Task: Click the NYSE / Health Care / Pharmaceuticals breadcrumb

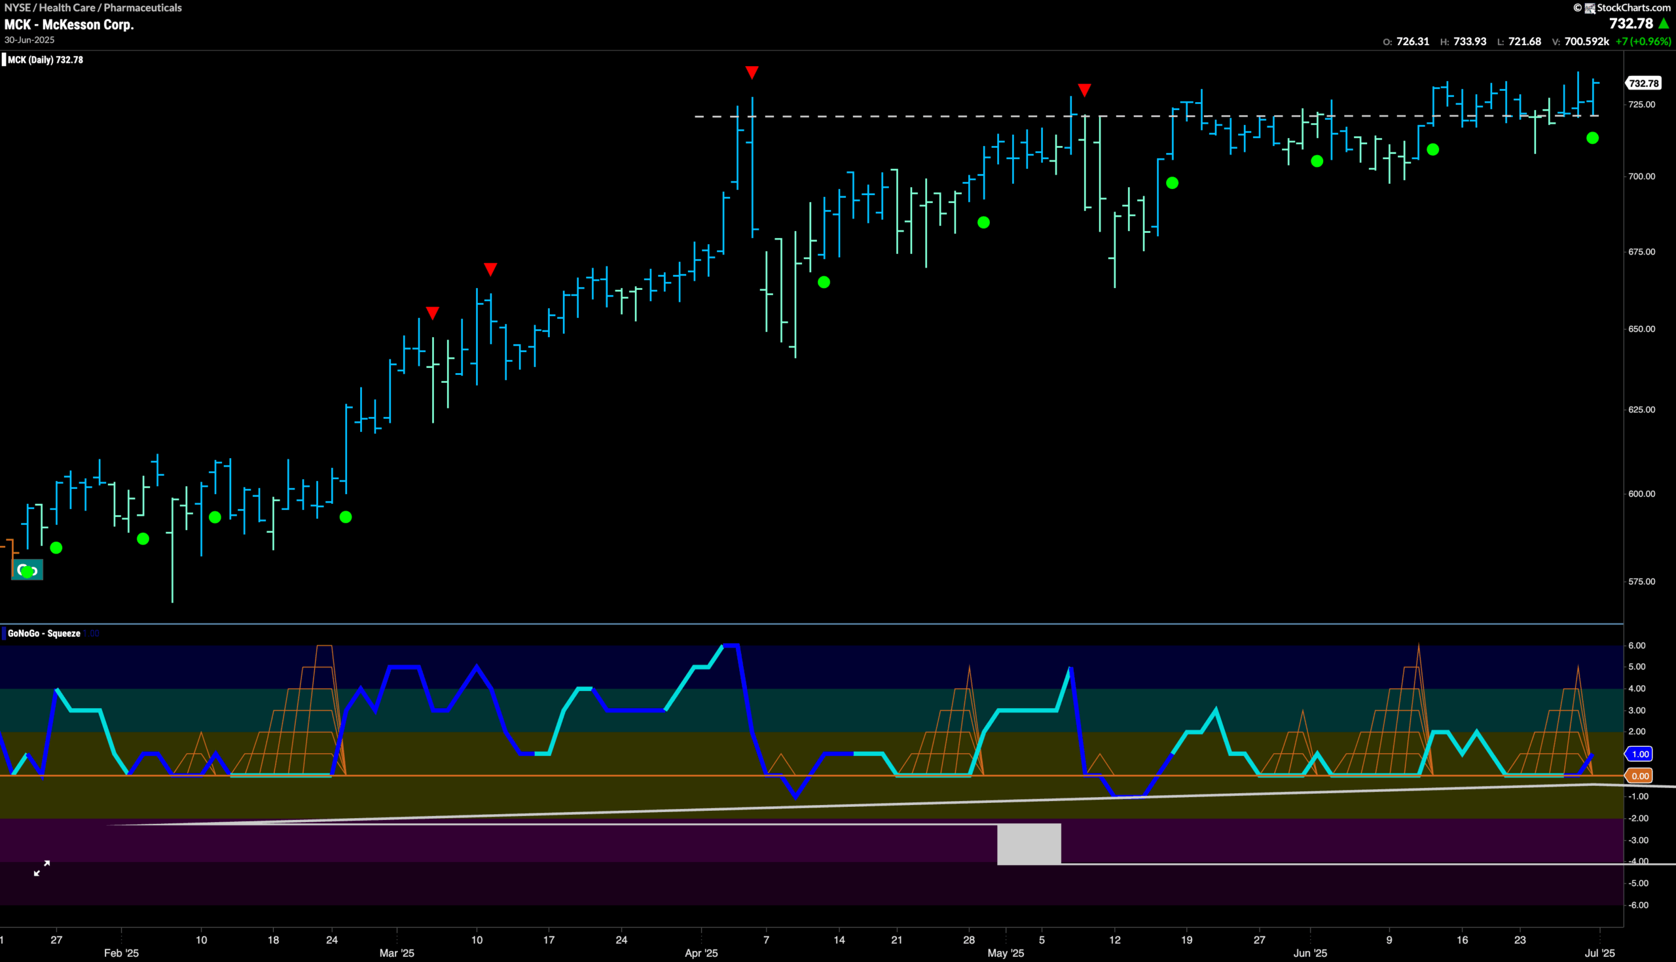Action: coord(93,7)
